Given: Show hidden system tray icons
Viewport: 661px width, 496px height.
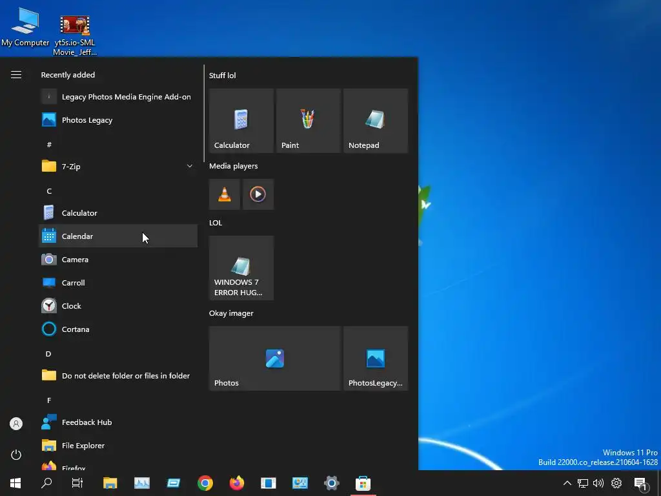Looking at the screenshot, I should click(x=567, y=483).
